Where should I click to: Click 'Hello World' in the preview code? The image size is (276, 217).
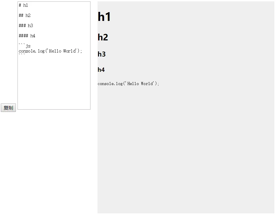[x=140, y=84]
